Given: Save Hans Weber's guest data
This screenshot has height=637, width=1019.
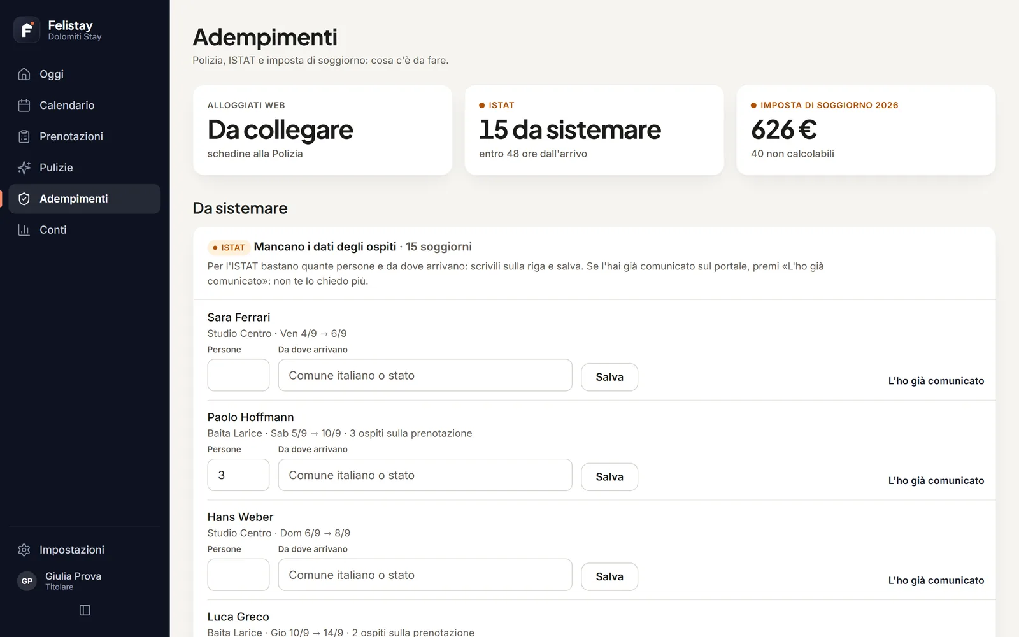Looking at the screenshot, I should pyautogui.click(x=609, y=576).
